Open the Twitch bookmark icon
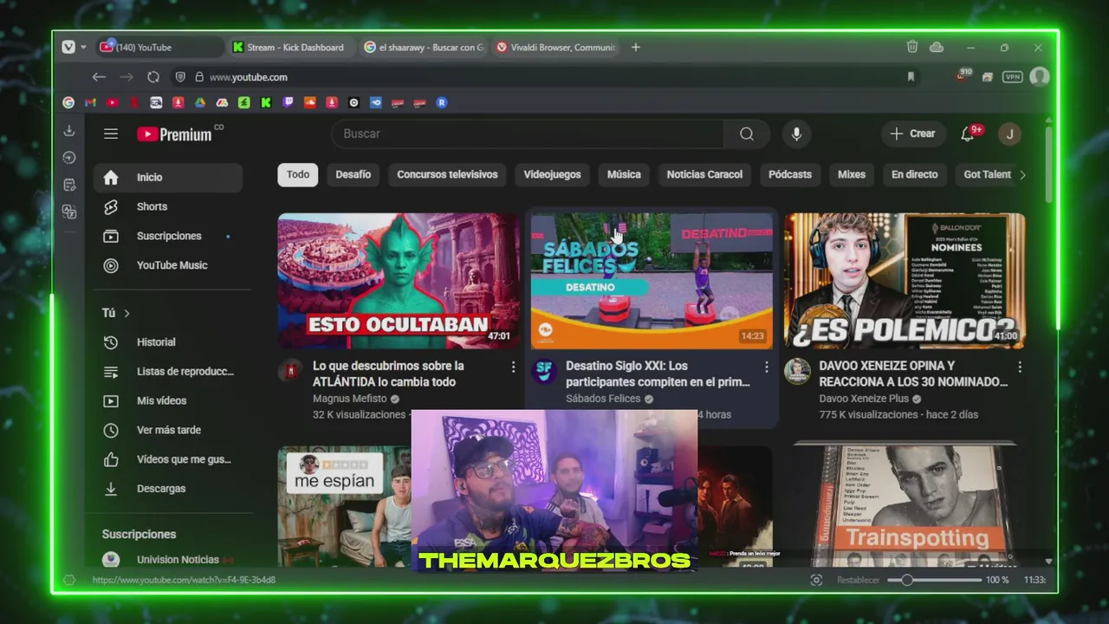Screen dimensions: 1109x624 (x=288, y=102)
